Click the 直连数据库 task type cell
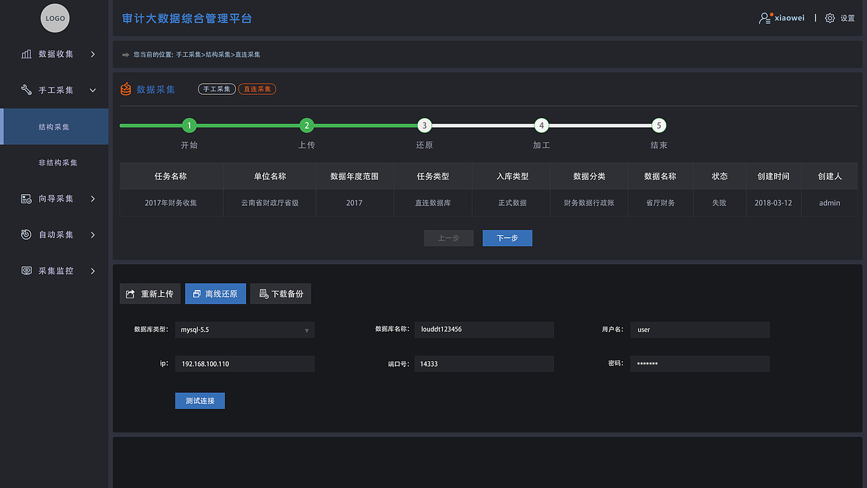 click(x=433, y=203)
